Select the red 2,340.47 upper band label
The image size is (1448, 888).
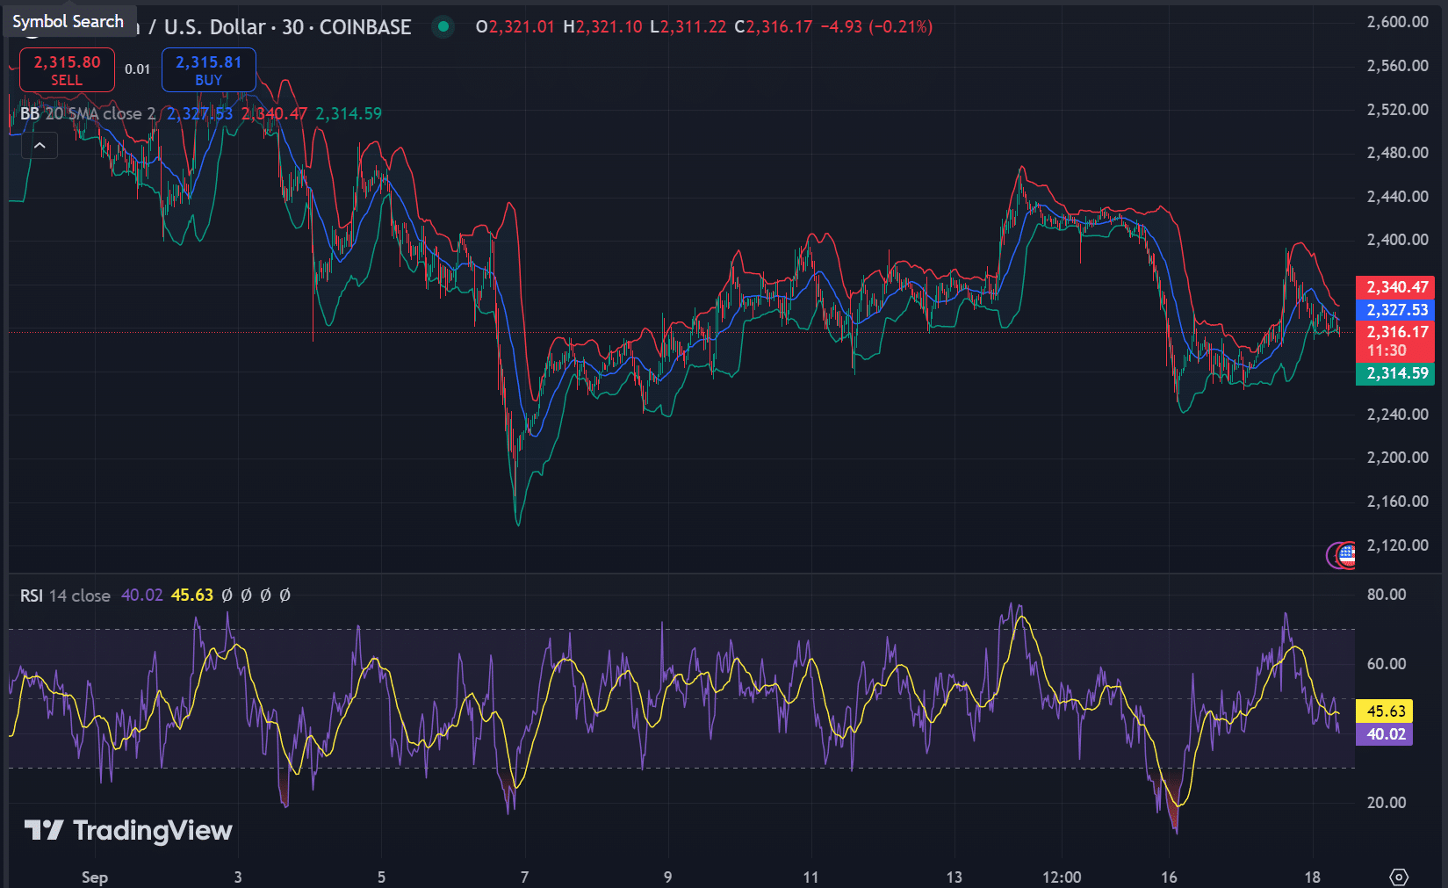pos(1396,287)
